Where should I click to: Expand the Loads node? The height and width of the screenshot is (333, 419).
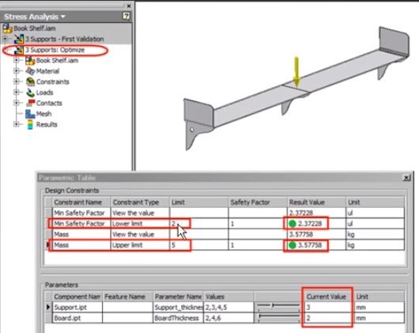17,93
